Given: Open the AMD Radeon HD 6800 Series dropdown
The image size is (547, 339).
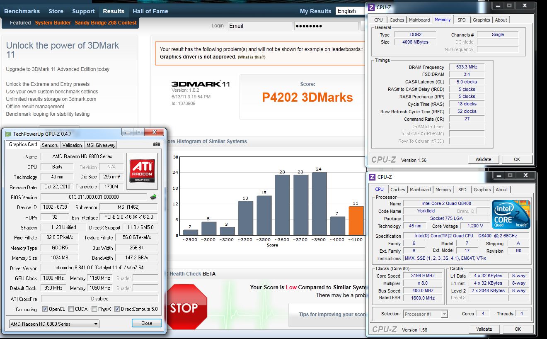Looking at the screenshot, I should point(54,324).
